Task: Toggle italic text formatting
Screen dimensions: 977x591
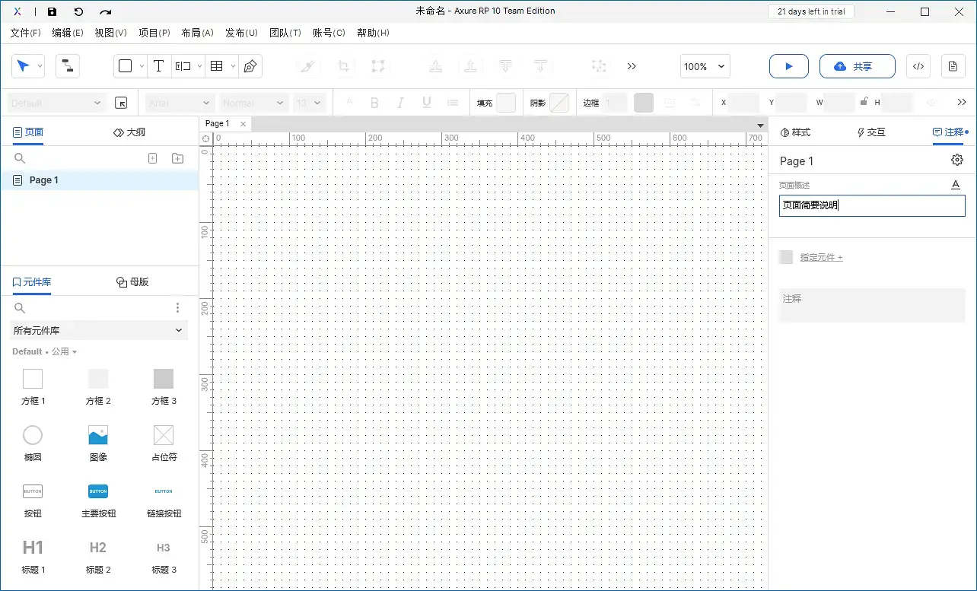Action: click(x=400, y=102)
